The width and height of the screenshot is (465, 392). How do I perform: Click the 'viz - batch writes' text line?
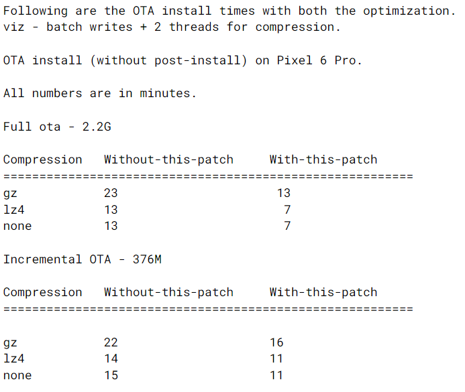tap(171, 27)
